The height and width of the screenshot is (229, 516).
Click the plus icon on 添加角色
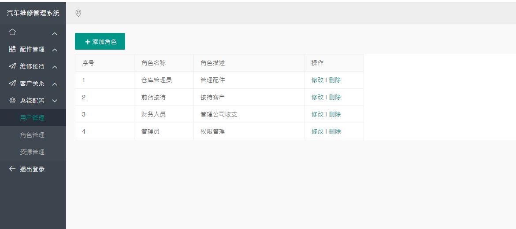pos(87,42)
